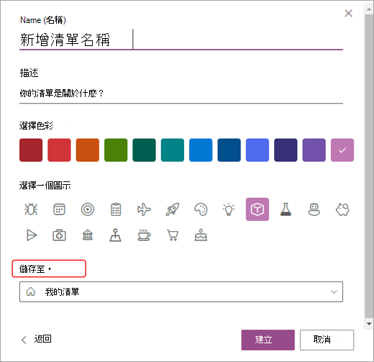
Task: Go back with 返回 link
Action: tap(37, 339)
